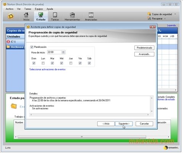
Task: Select the Archivos row in backup list
Action: tap(15, 47)
